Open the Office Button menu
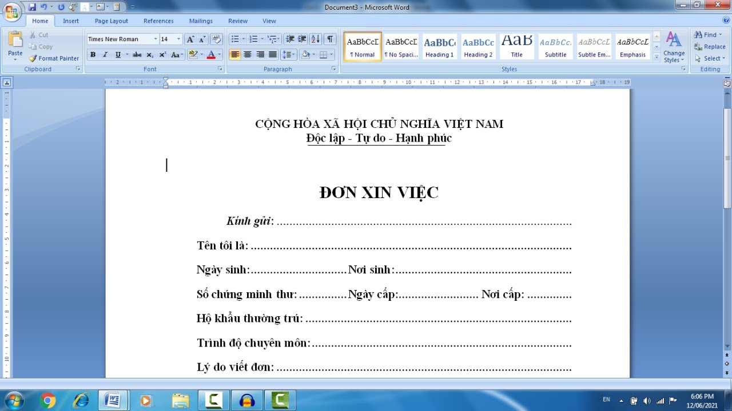The height and width of the screenshot is (411, 732). [x=11, y=11]
